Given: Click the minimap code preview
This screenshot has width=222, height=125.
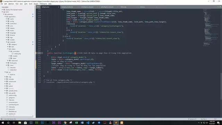Looking at the screenshot, I should pos(211,28).
